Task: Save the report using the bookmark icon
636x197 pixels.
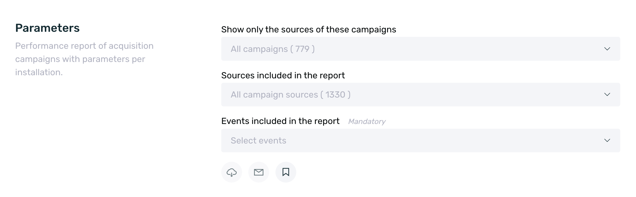Action: click(x=286, y=172)
